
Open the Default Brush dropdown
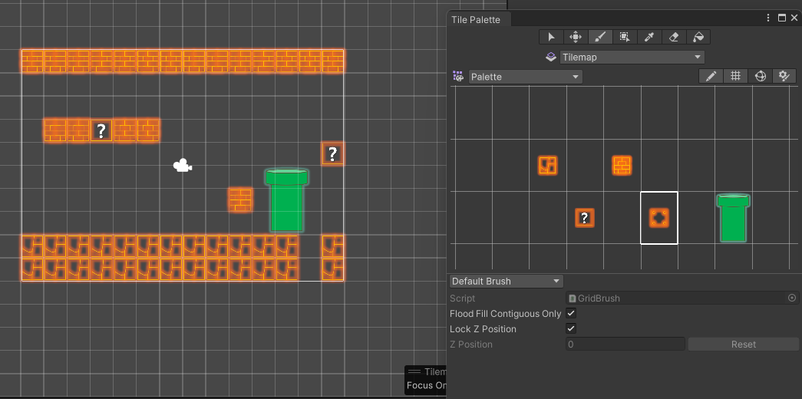pyautogui.click(x=507, y=282)
